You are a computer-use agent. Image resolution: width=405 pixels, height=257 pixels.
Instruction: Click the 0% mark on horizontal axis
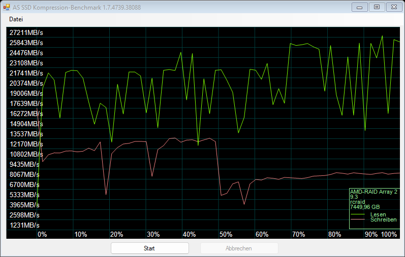click(42, 234)
